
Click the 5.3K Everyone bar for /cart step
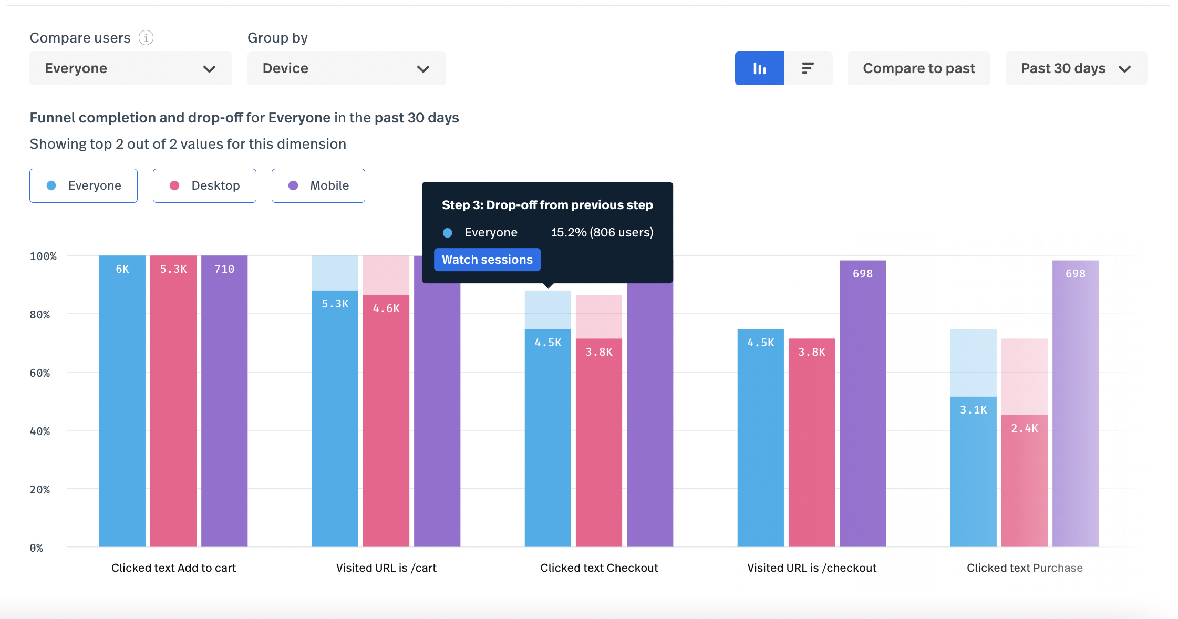coord(335,418)
